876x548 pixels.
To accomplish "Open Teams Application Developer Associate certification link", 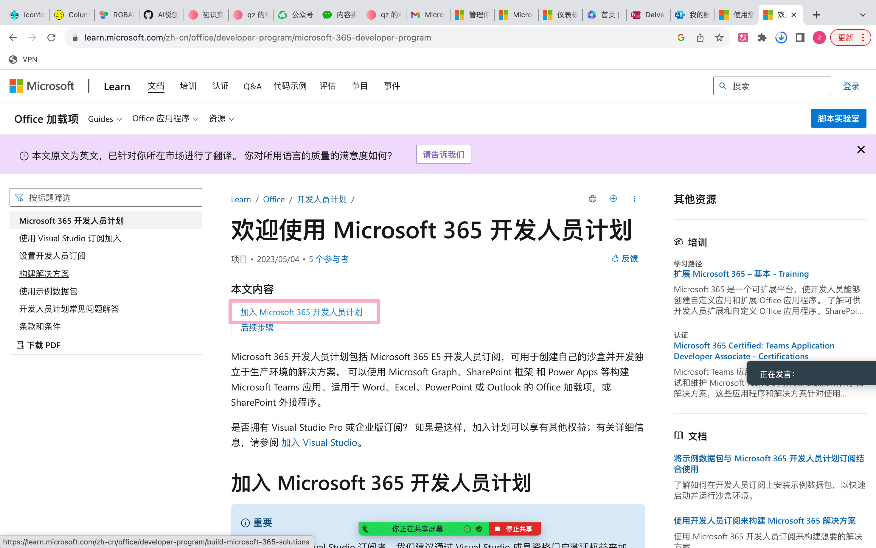I will pyautogui.click(x=754, y=351).
